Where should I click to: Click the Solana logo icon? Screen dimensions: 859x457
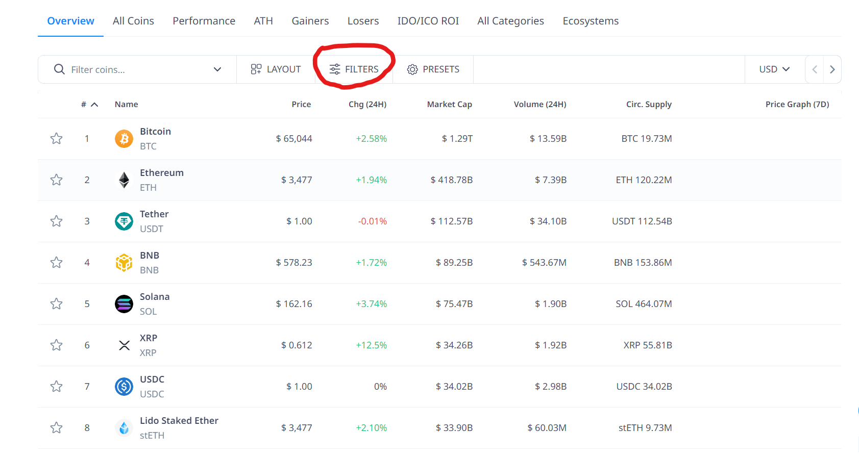(x=124, y=304)
